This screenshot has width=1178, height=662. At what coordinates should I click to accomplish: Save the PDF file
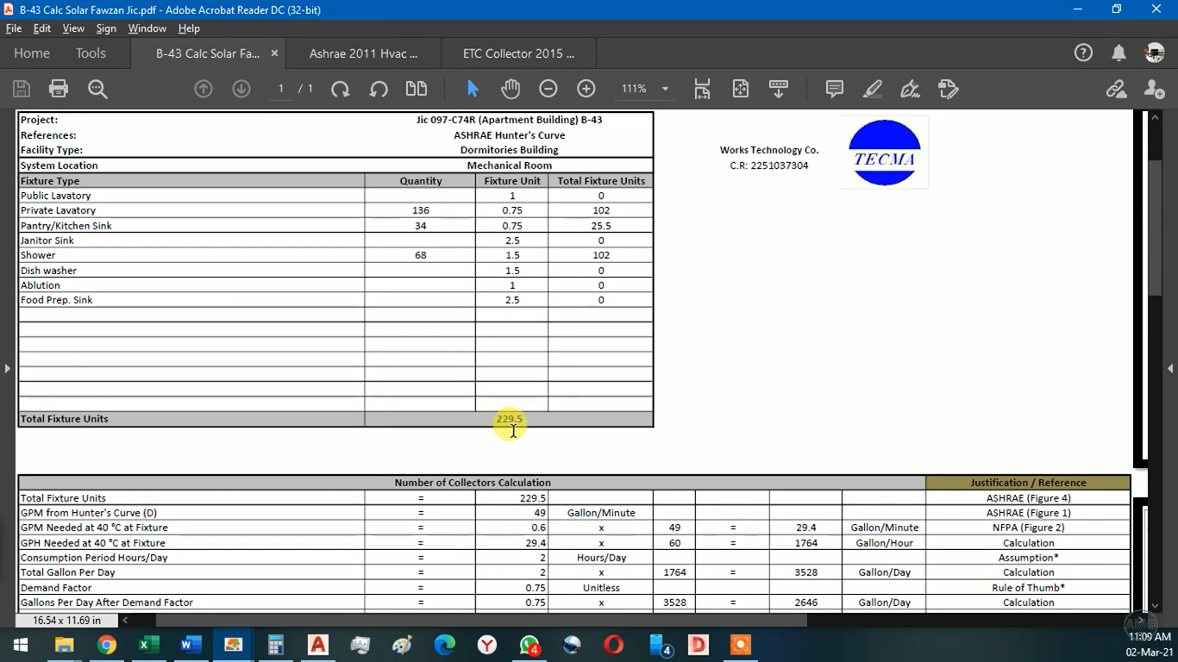(22, 88)
